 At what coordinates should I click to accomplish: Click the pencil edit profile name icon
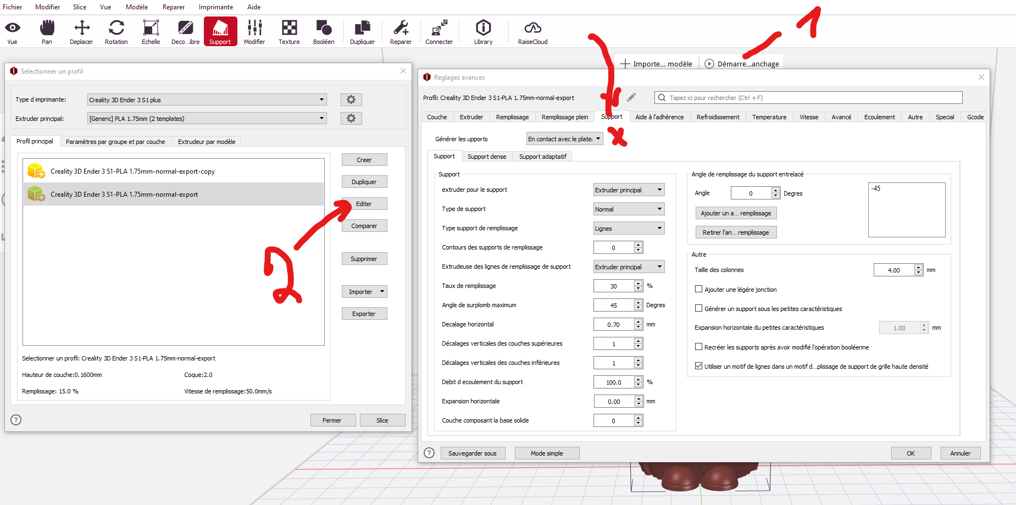pyautogui.click(x=631, y=97)
